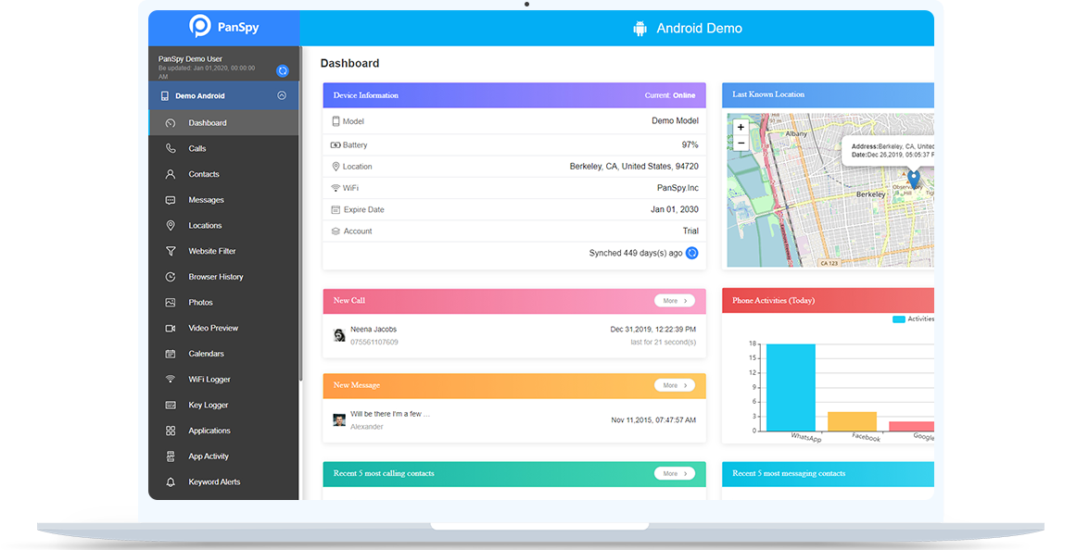Click More button in New Call card
1089x550 pixels.
pos(675,300)
